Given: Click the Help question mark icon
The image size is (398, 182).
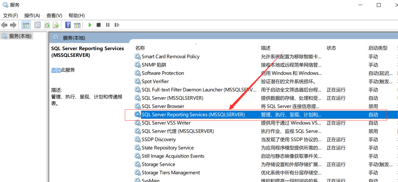Looking at the screenshot, I should pos(68,25).
